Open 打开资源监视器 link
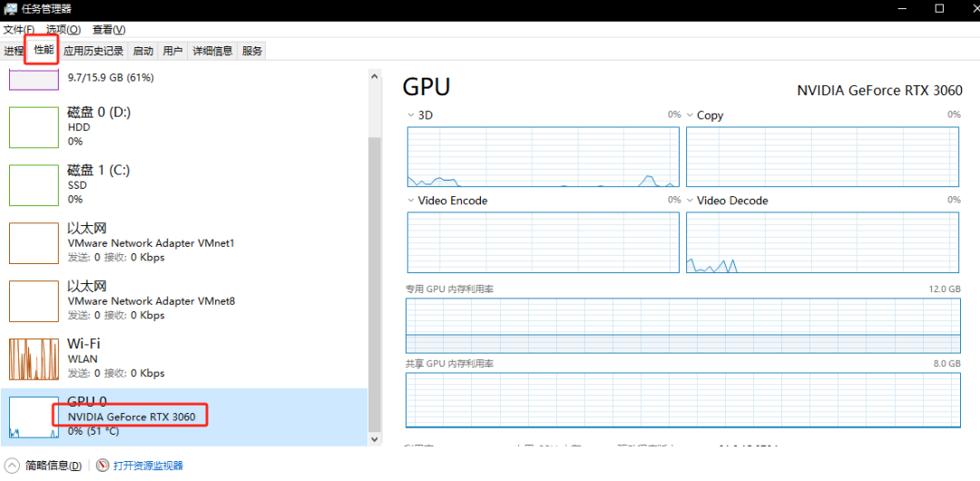The width and height of the screenshot is (980, 481). pyautogui.click(x=148, y=466)
